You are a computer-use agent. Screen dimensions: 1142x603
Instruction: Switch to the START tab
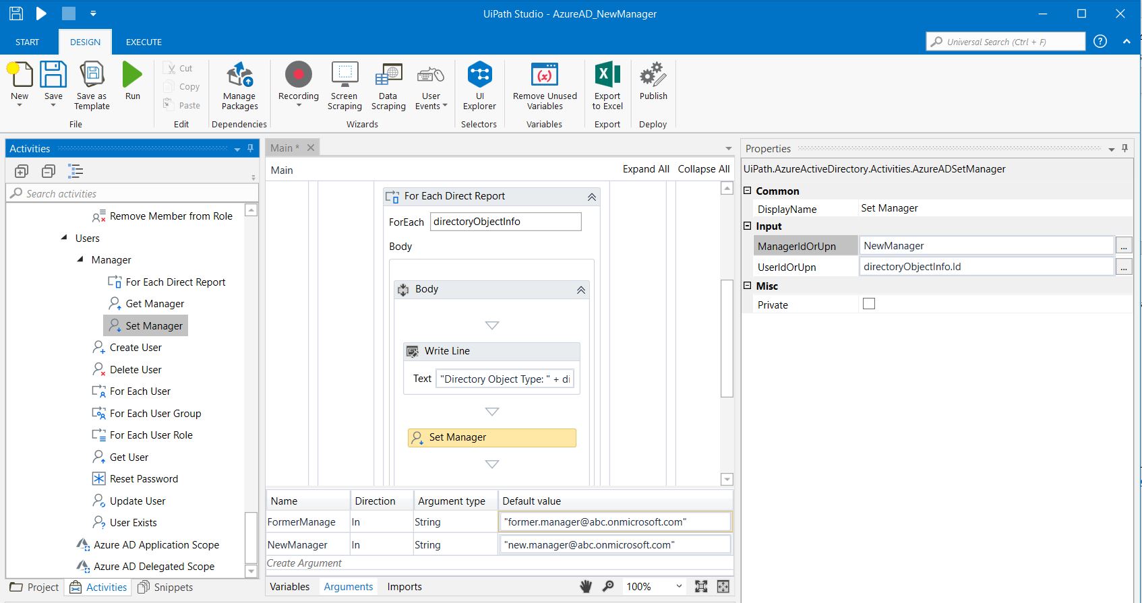27,42
